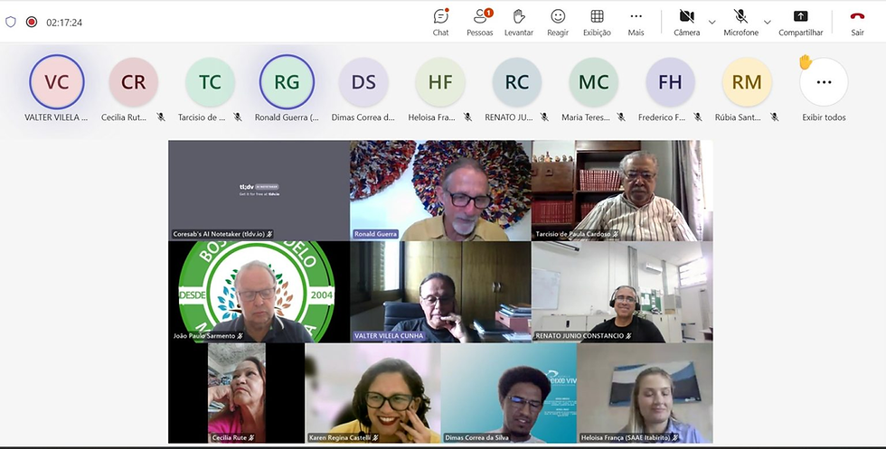Leave the meeting with Sair

coord(857,23)
